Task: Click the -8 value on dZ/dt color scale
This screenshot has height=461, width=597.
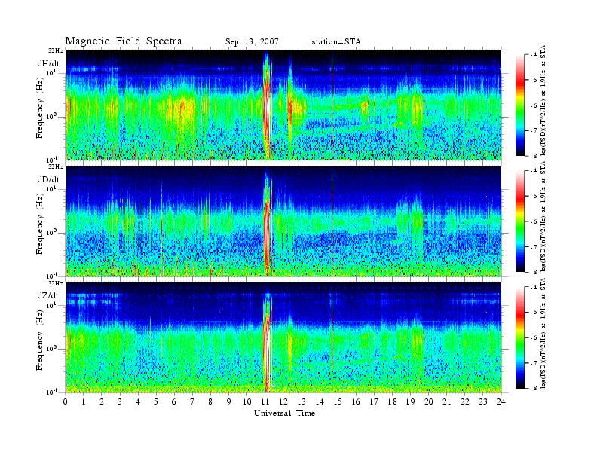Action: (533, 388)
